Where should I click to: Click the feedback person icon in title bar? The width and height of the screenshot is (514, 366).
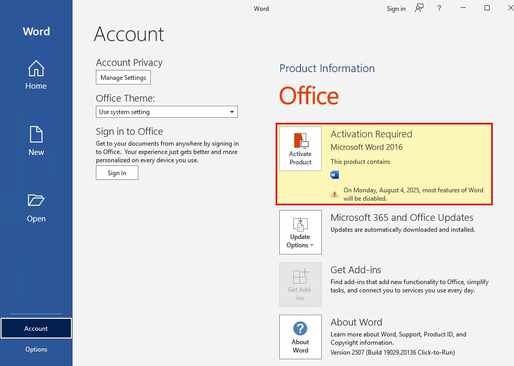pyautogui.click(x=419, y=8)
